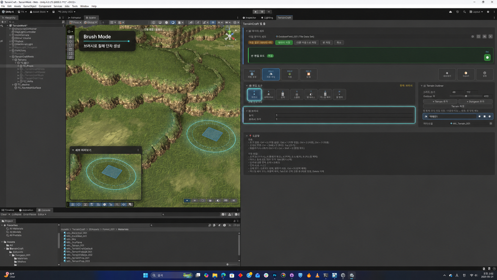Viewport: 497px width, 280px height.
Task: Toggle line edit mode green Esc switch
Action: coord(487,57)
